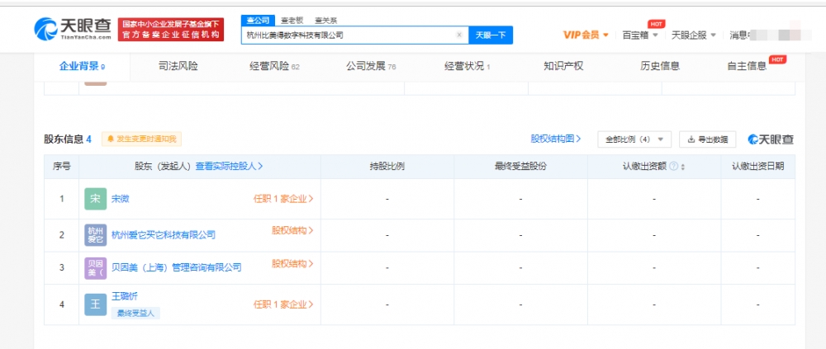Open the 贝因美(上海)管理咨询有限公司 company link
Screen dimensions: 826x349
[177, 268]
